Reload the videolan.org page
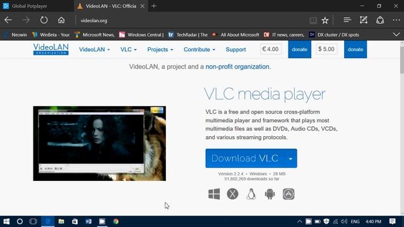This screenshot has width=404, height=227. coord(44,20)
